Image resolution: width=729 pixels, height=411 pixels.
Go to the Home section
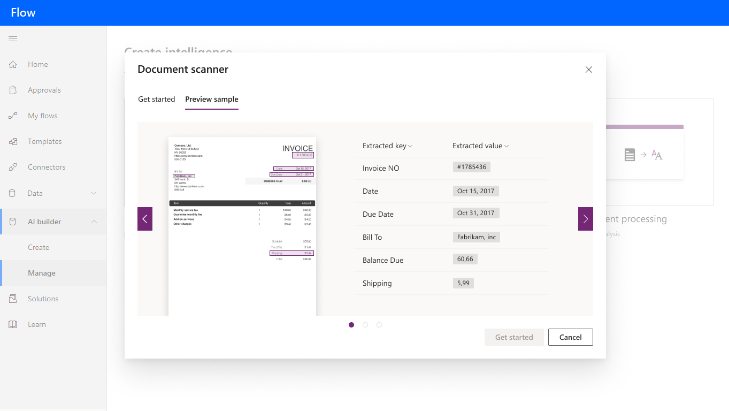tap(37, 64)
